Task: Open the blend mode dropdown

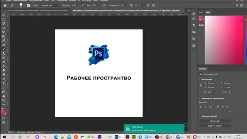Action: tap(50, 5)
